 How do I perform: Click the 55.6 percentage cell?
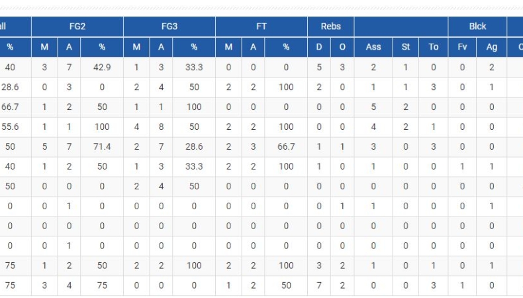click(10, 127)
